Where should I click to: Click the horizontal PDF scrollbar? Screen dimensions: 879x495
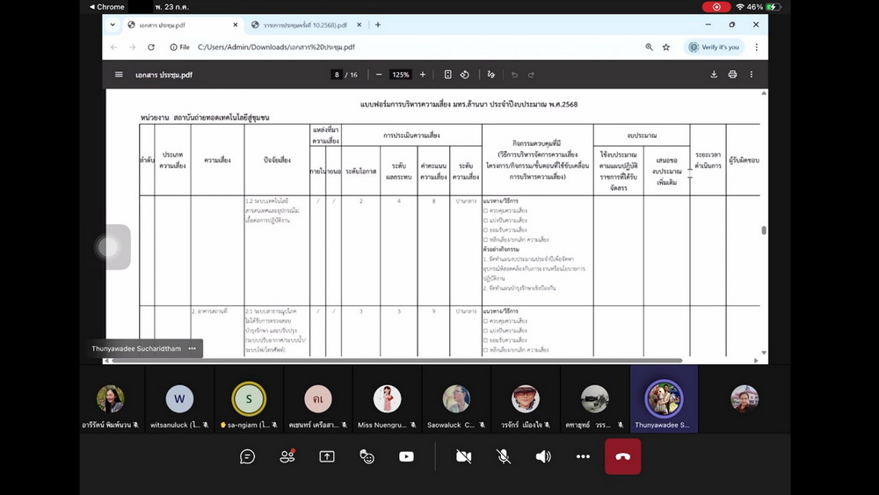point(397,360)
